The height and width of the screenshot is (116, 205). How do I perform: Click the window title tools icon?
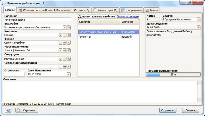point(4,3)
